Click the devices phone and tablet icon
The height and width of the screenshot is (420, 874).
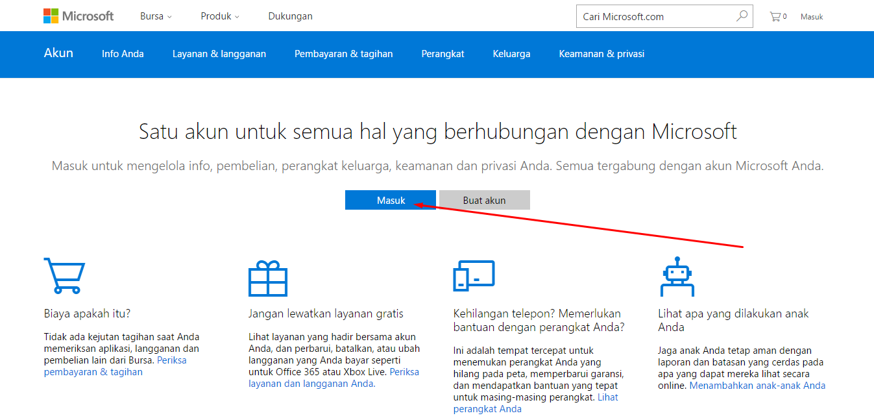[x=474, y=275]
